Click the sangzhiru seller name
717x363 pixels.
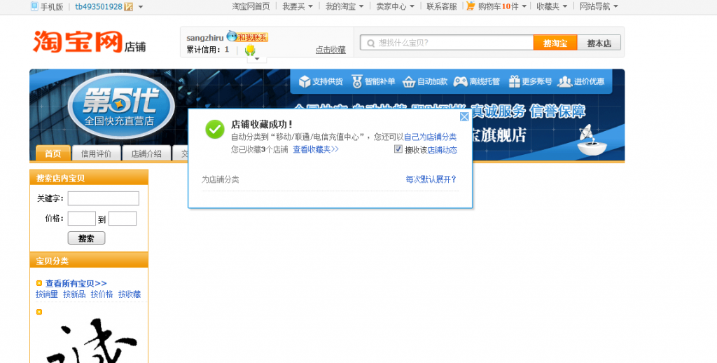coord(205,38)
